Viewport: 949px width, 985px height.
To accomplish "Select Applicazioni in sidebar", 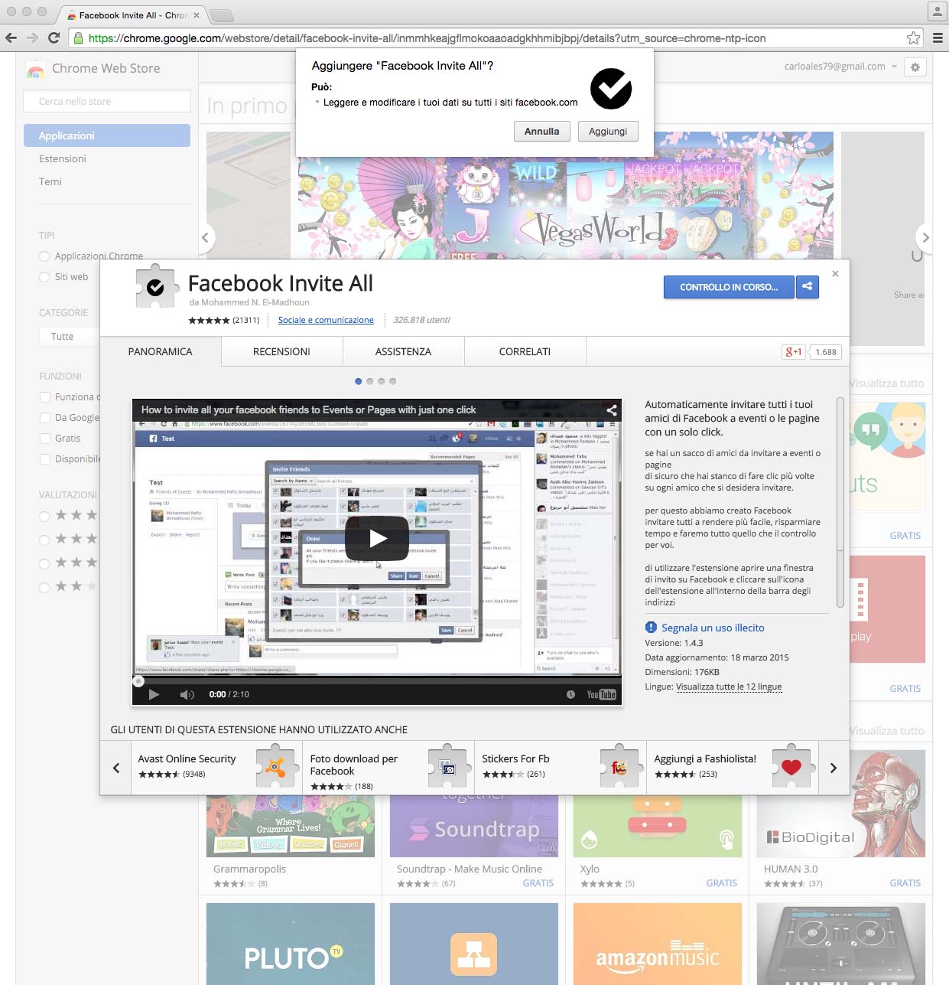I will point(107,135).
